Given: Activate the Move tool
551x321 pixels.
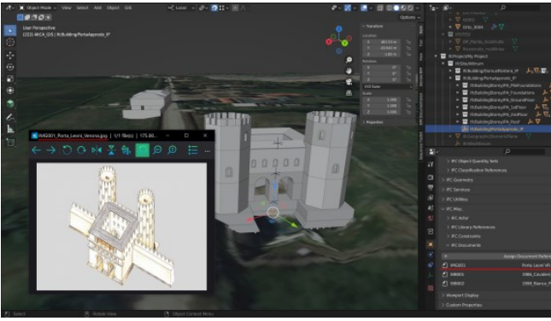Looking at the screenshot, I should pyautogui.click(x=10, y=55).
